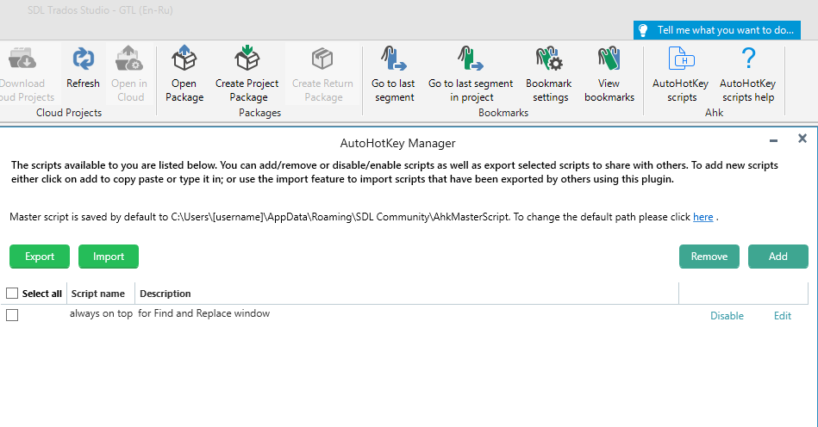
Task: Click the Remove button
Action: (709, 257)
